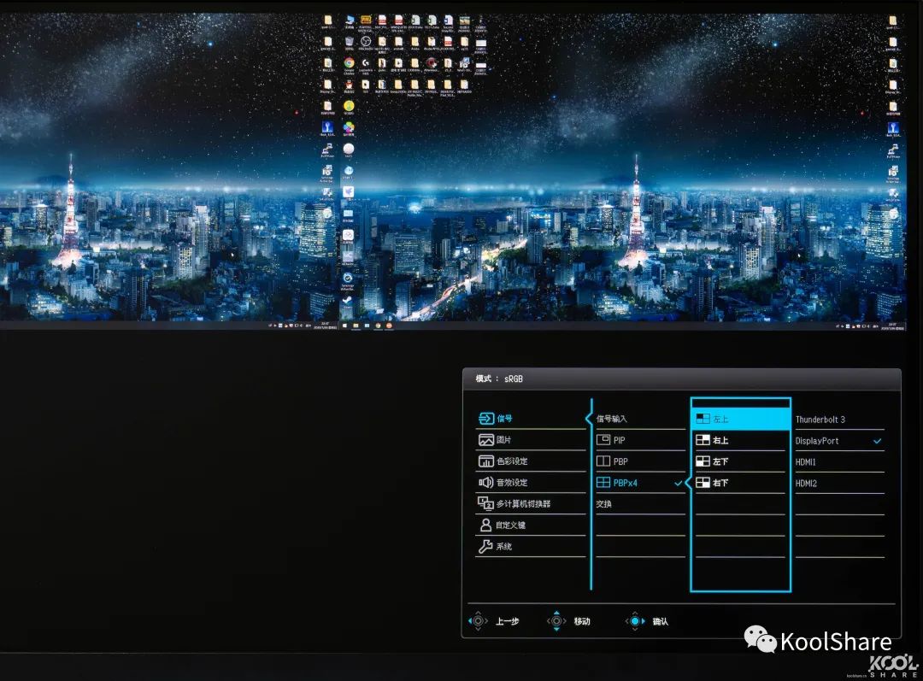923x681 pixels.
Task: Open the 自定义键 custom key menu
Action: pyautogui.click(x=531, y=525)
